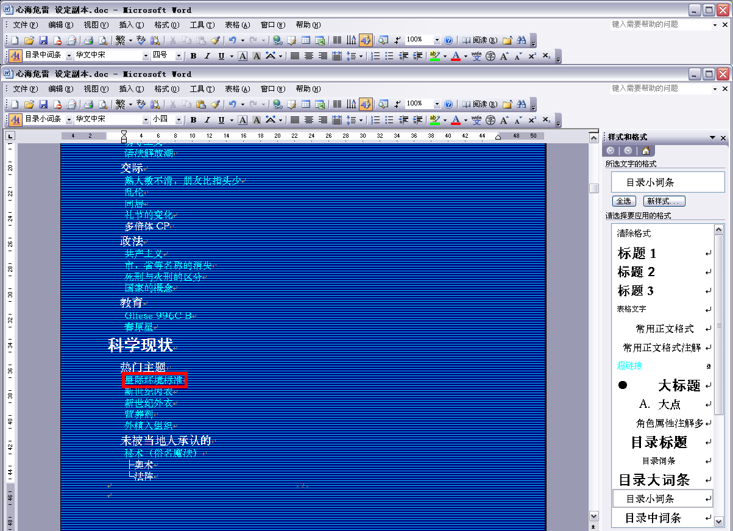Click Decrease Indent in the front window formatting toolbar
This screenshot has width=733, height=531.
tap(403, 120)
